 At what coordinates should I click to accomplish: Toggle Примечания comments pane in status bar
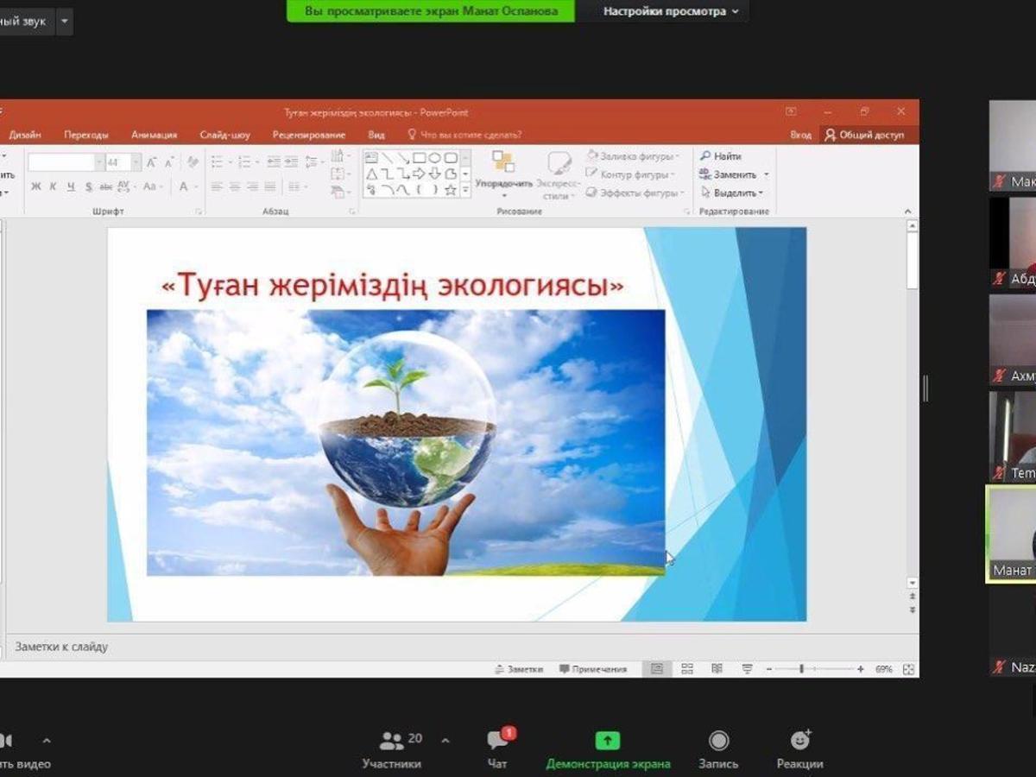click(x=593, y=669)
